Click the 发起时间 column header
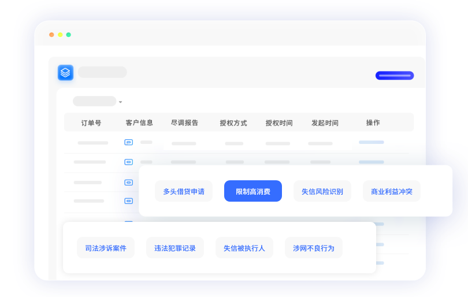Viewport: 468px width, 297px height. pyautogui.click(x=325, y=123)
